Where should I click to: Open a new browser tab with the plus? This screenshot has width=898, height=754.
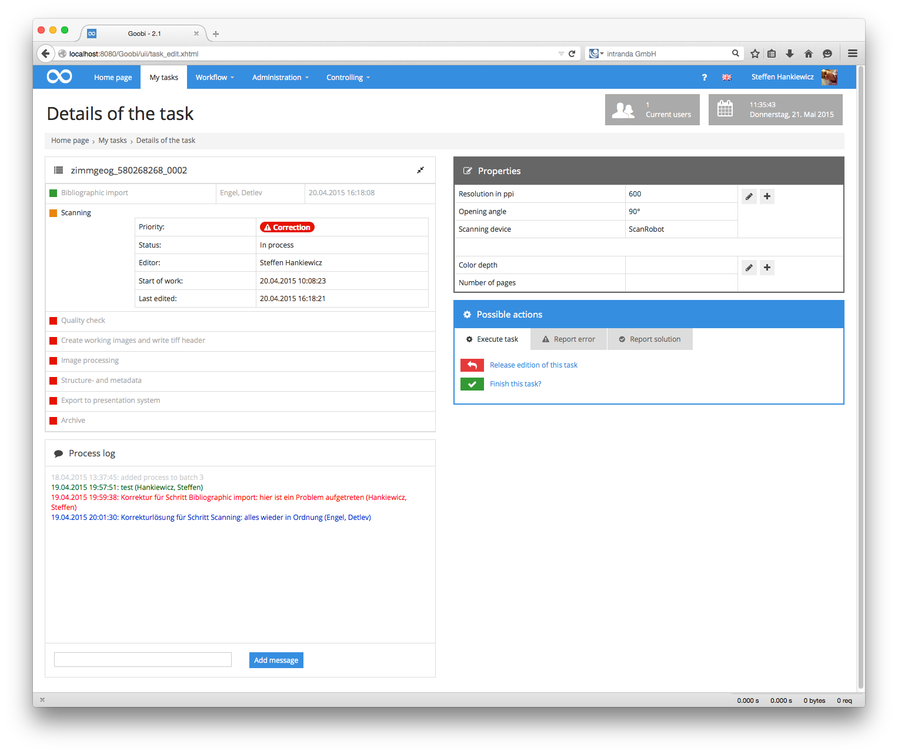(x=216, y=34)
